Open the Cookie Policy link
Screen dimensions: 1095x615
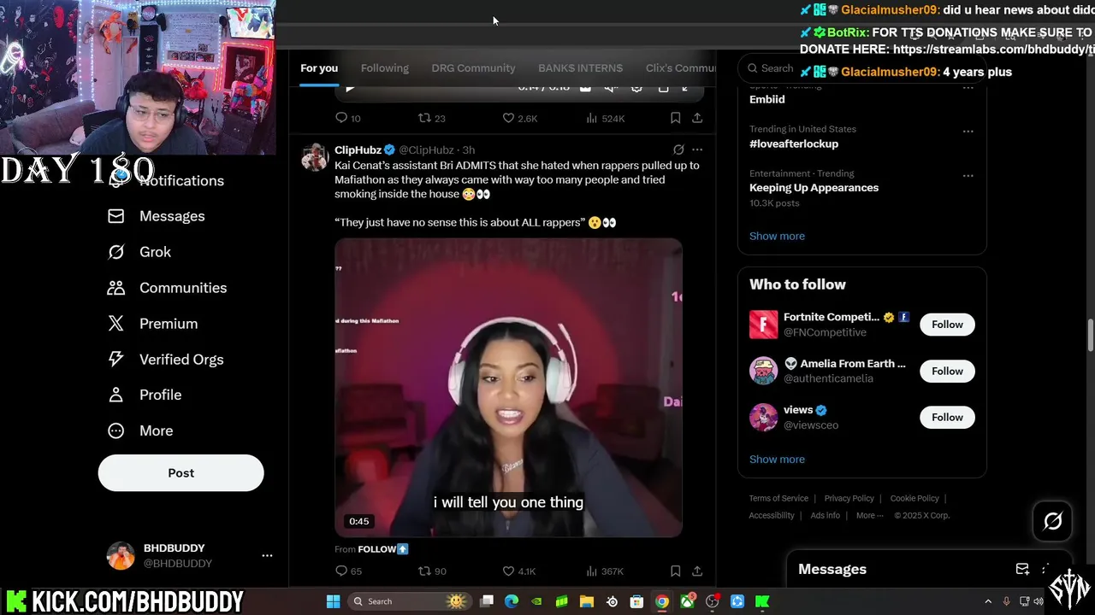(914, 498)
